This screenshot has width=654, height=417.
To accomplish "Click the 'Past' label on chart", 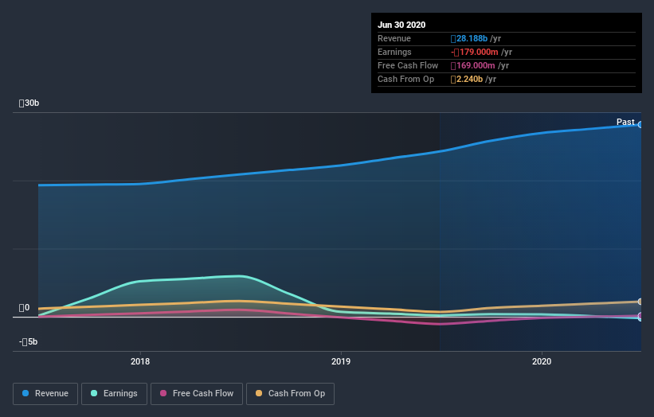I will [x=625, y=122].
